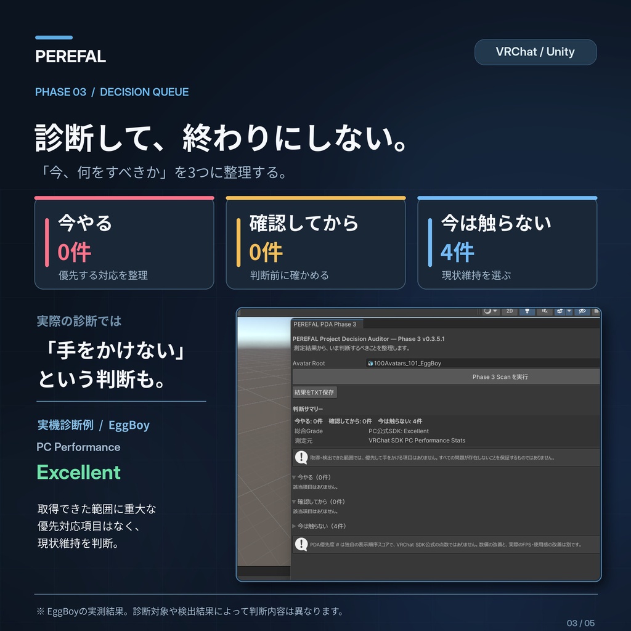Screen dimensions: 631x631
Task: Toggle 2D view mode in Scene
Action: click(x=510, y=311)
